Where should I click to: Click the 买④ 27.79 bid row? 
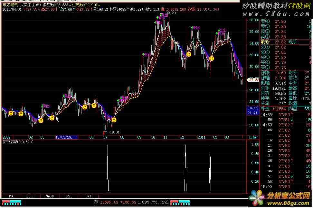(286, 63)
